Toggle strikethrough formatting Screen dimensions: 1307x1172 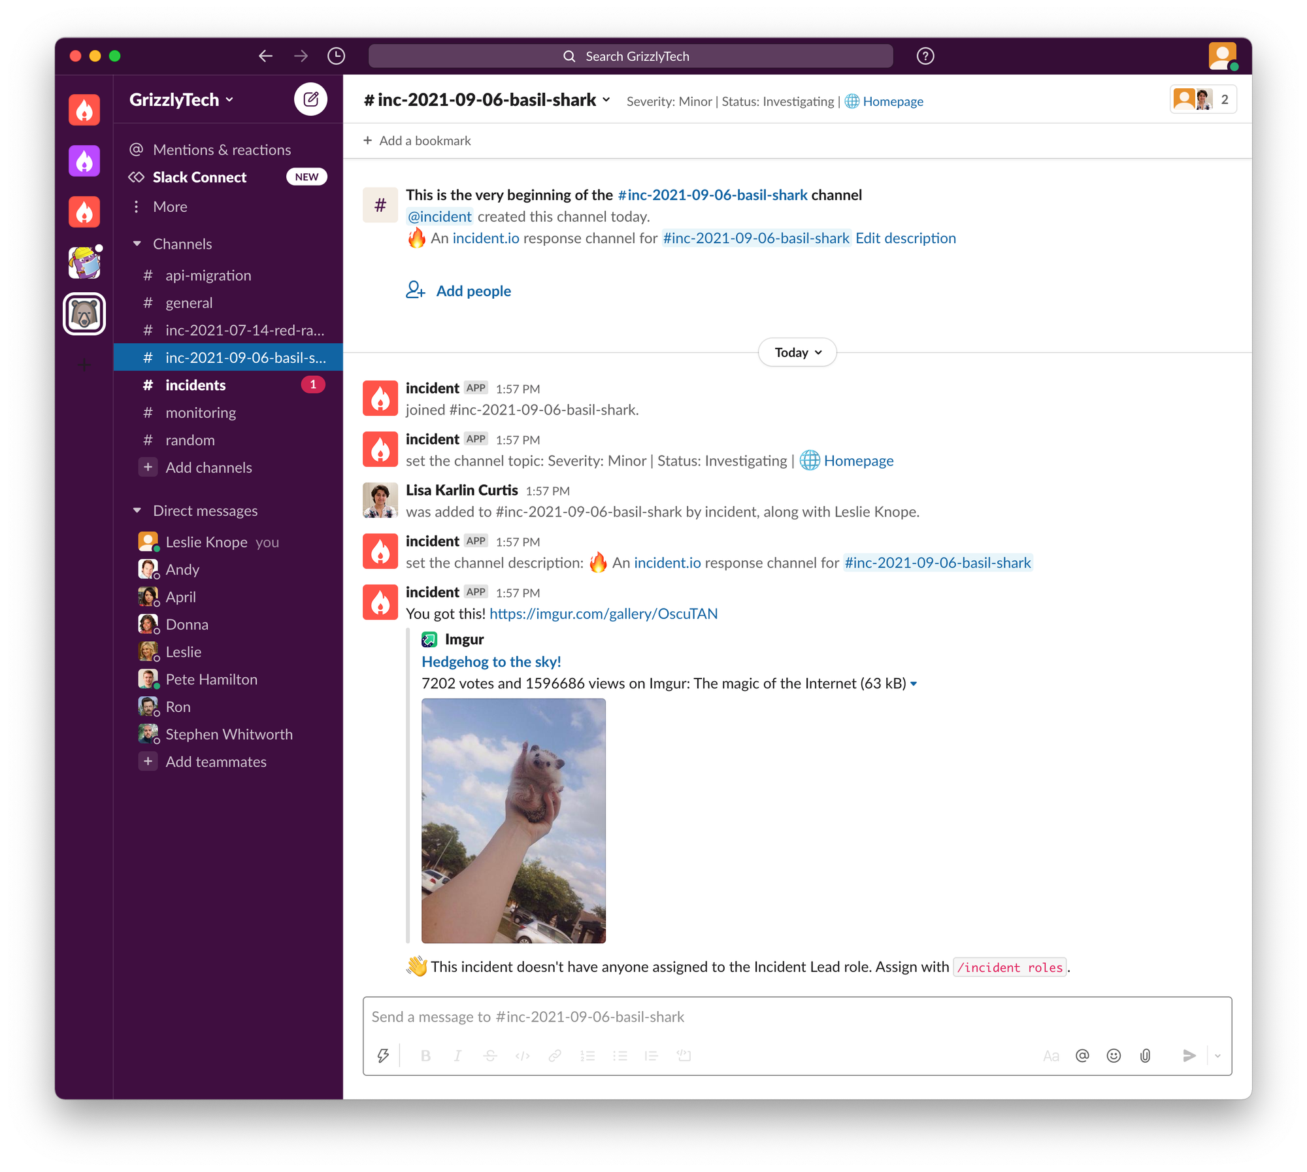tap(490, 1055)
